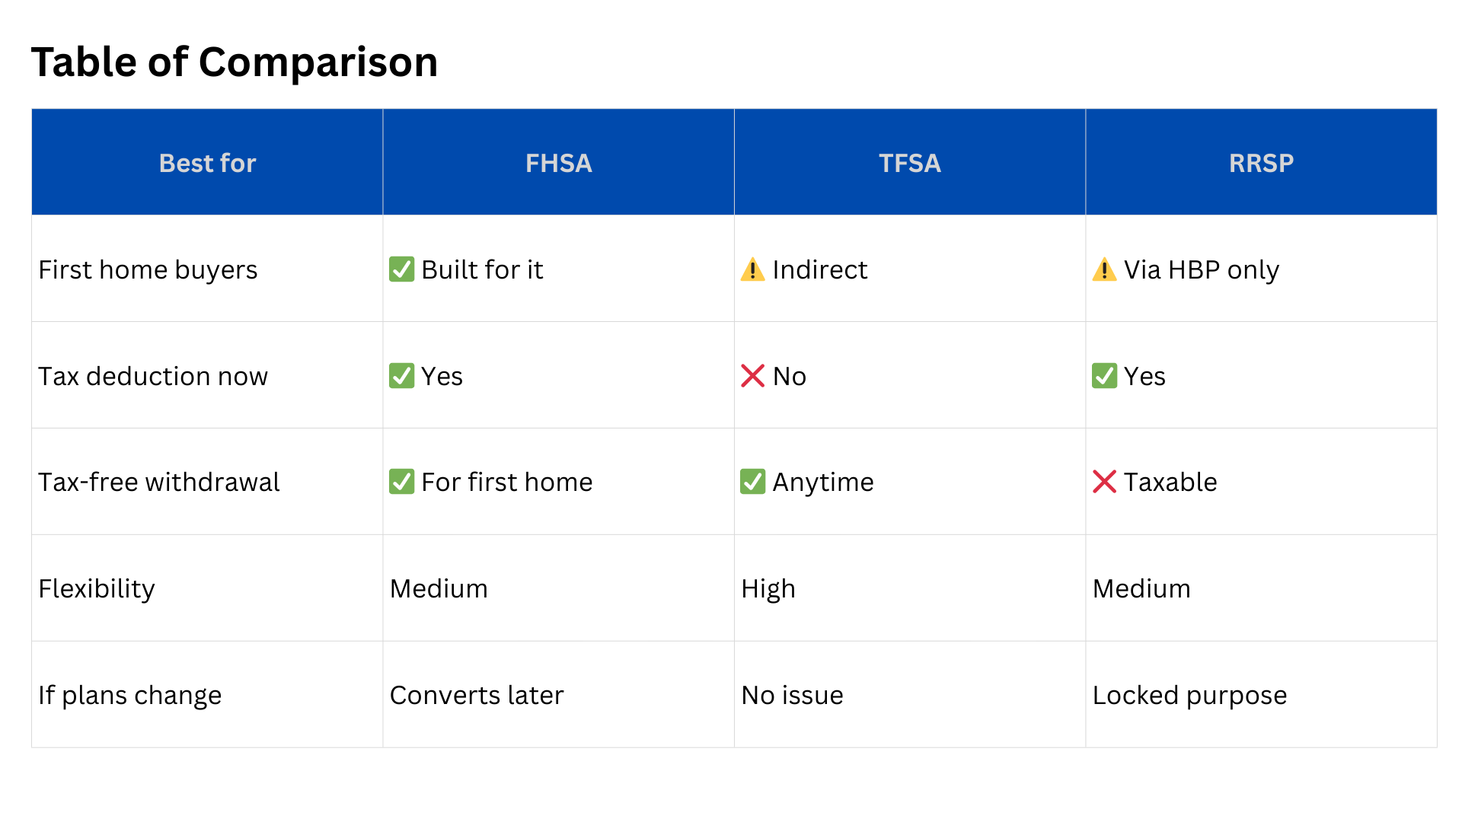Click the green checkmark beside Built for it
The height and width of the screenshot is (822, 1462).
coord(401,269)
